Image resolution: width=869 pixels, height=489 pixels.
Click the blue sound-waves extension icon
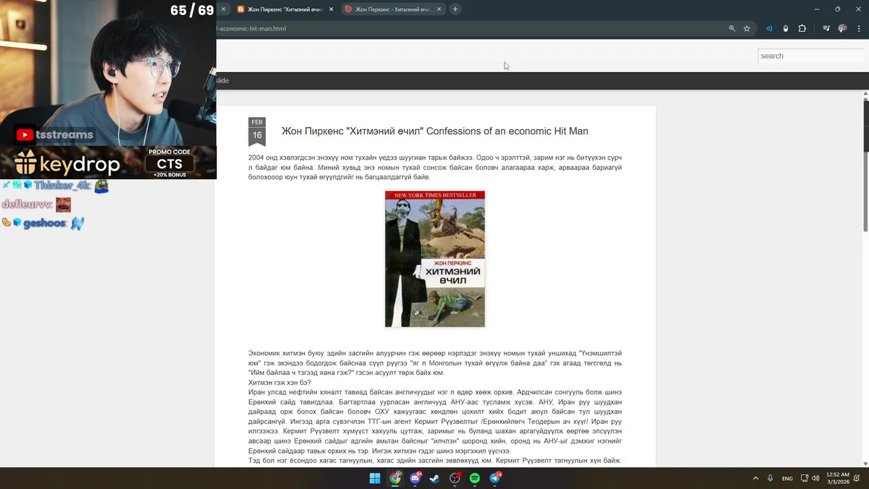point(769,29)
